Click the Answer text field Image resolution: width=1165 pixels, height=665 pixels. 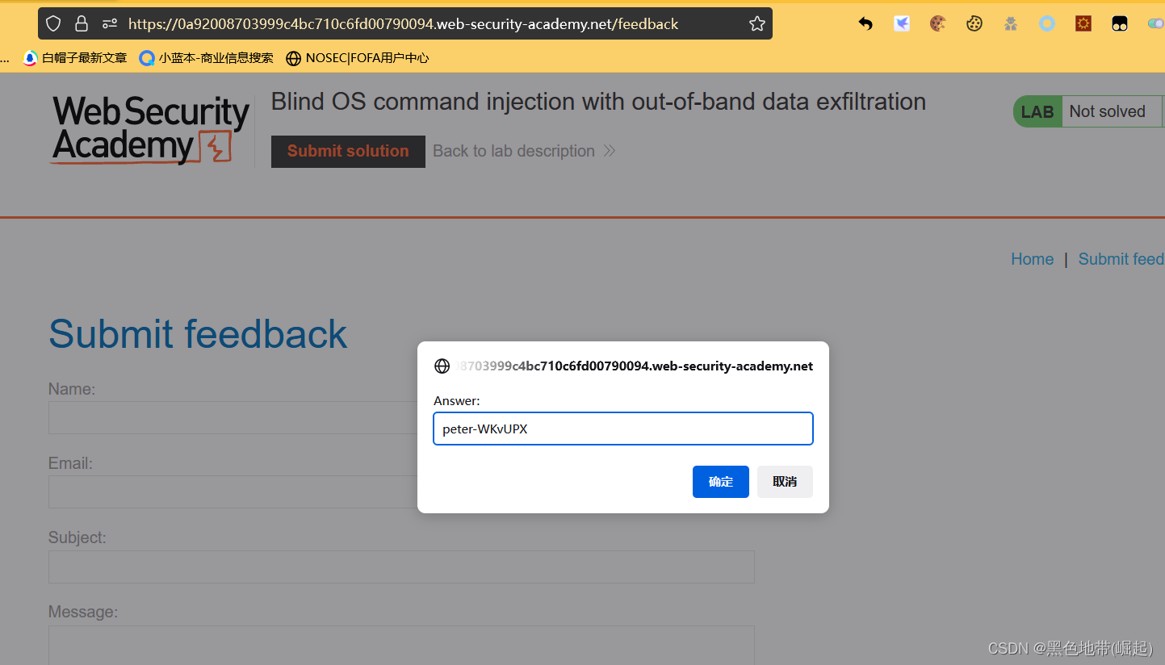pos(622,429)
